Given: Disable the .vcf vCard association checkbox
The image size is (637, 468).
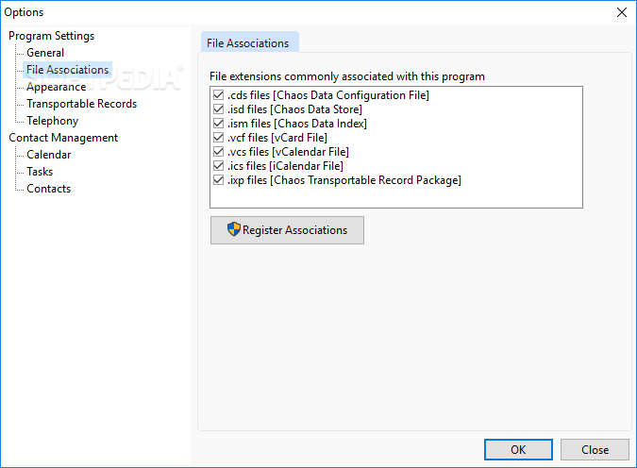Looking at the screenshot, I should (219, 138).
